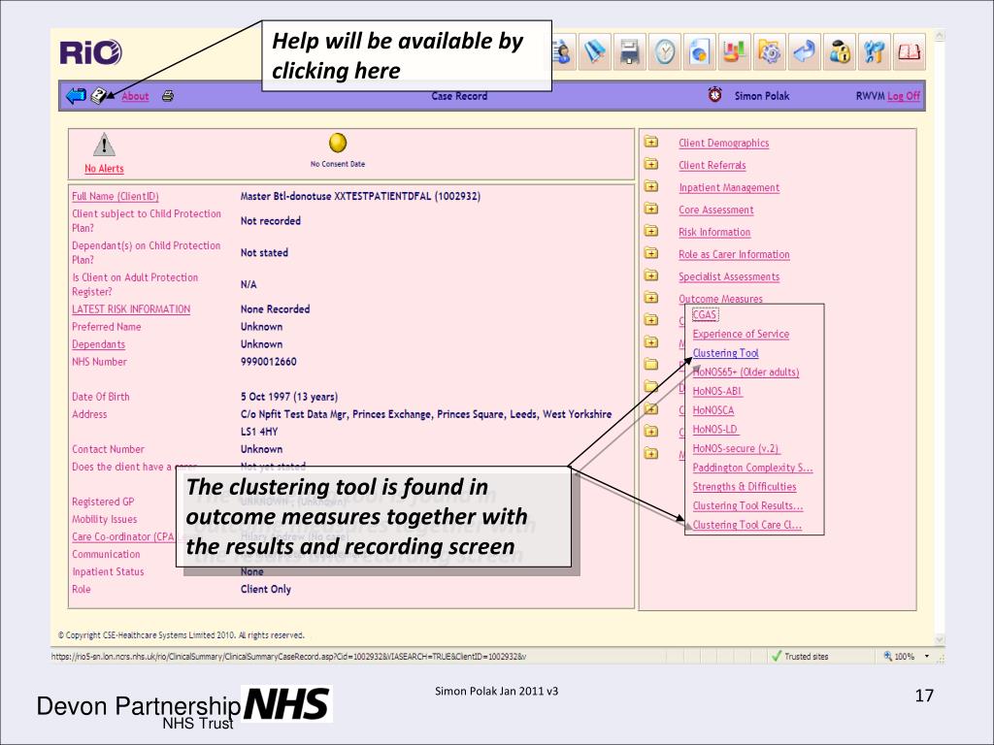Open Clustering Tool Care Cl... entry
Image resolution: width=994 pixels, height=745 pixels.
[746, 525]
